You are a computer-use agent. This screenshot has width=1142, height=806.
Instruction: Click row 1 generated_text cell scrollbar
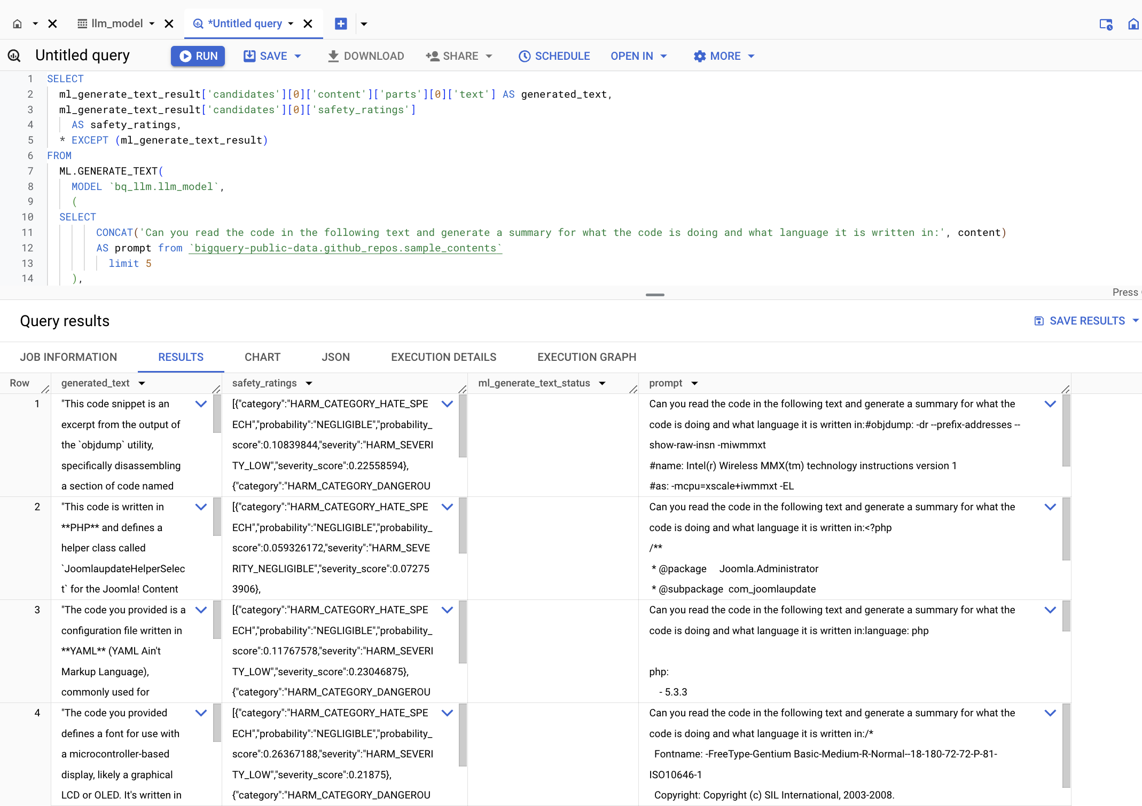[217, 414]
